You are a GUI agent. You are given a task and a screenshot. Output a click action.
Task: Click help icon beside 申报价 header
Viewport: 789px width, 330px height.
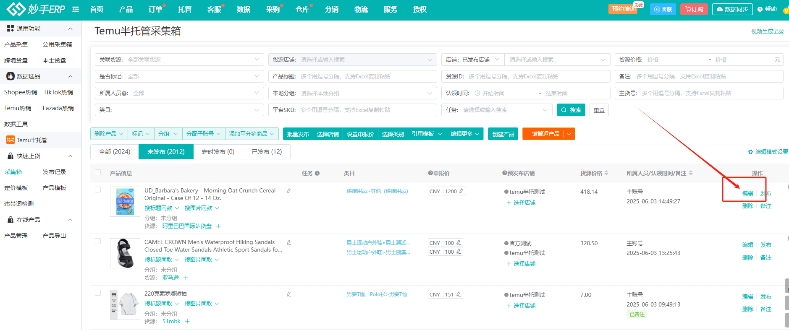coord(430,173)
